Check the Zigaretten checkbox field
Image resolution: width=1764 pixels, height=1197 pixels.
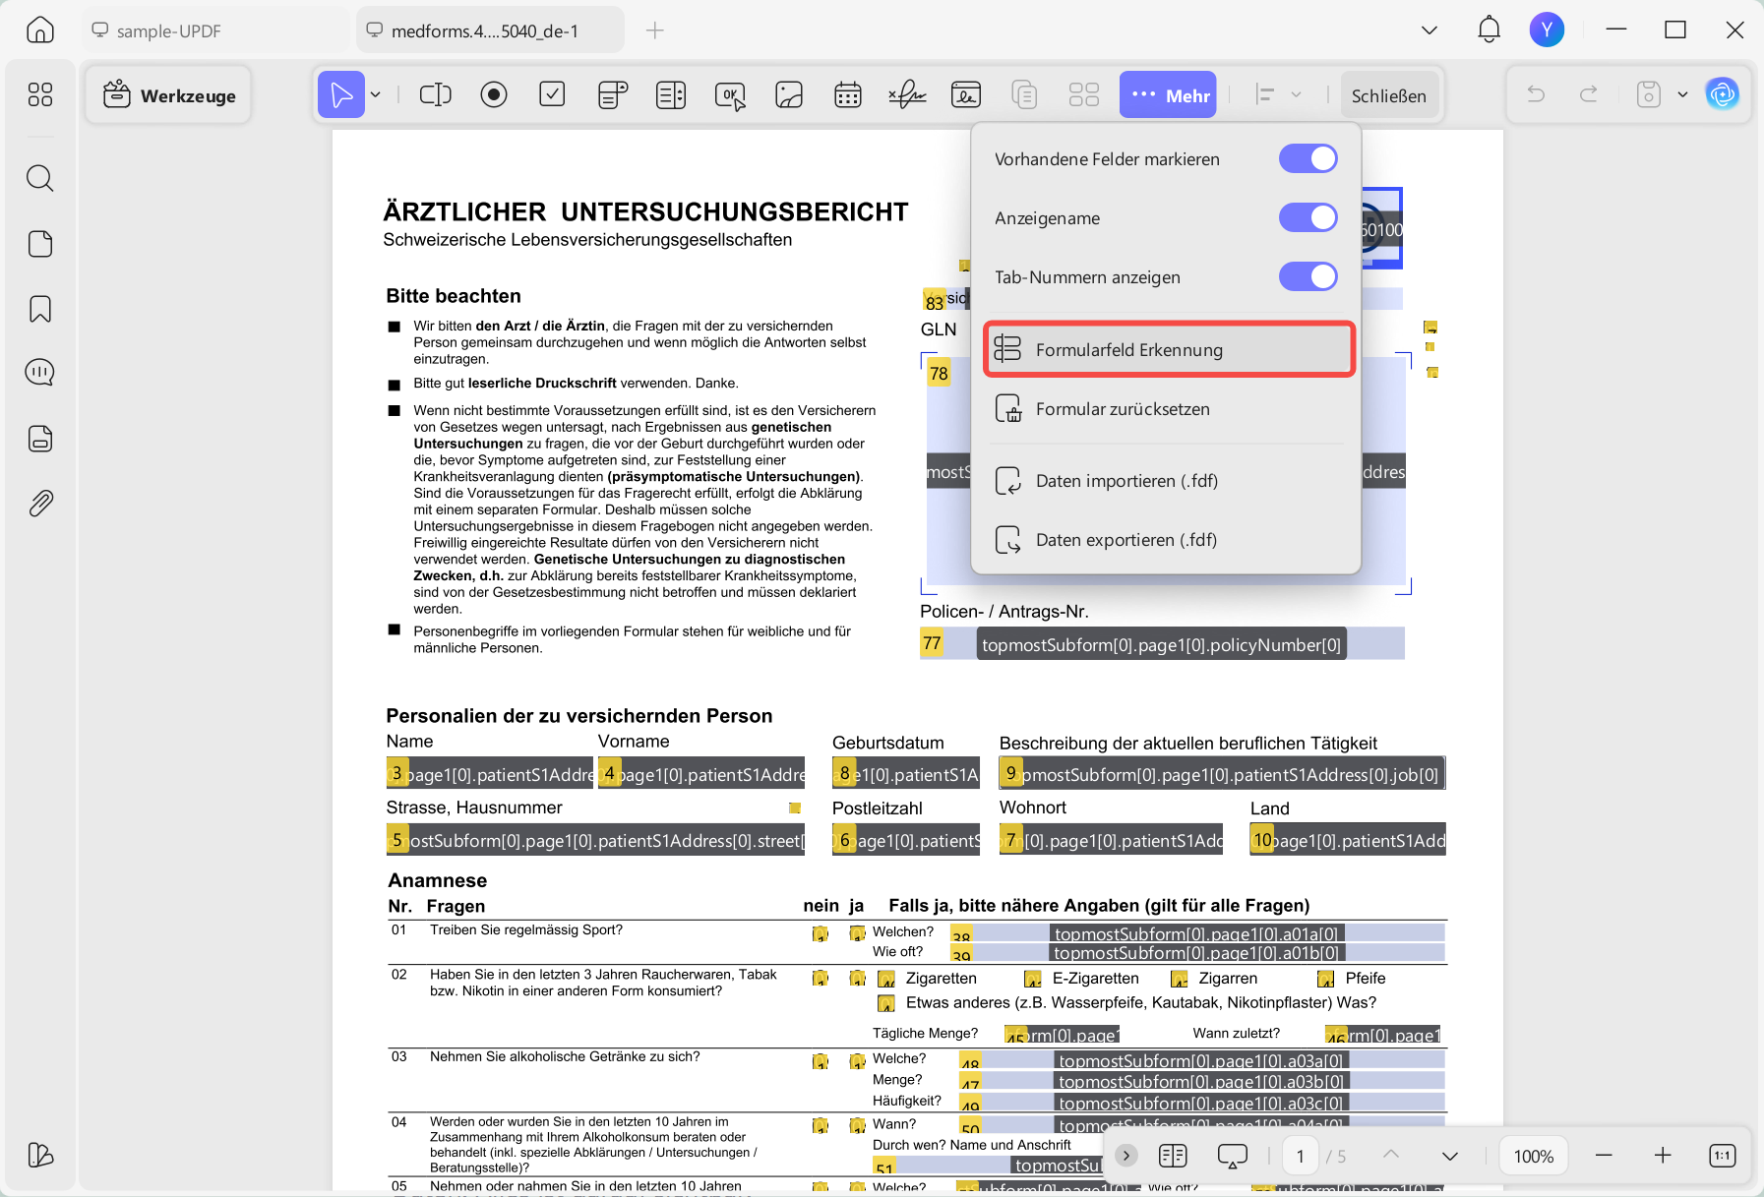coord(886,979)
